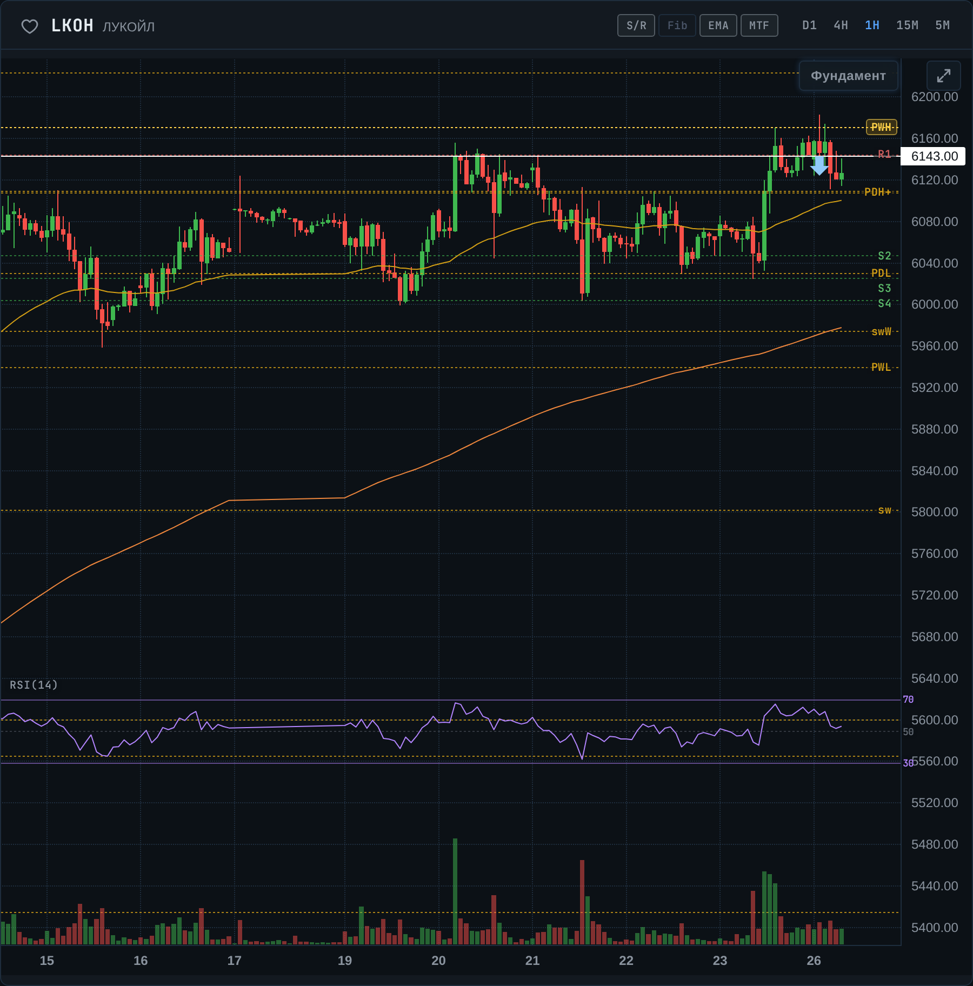Click date 20 on time axis
The height and width of the screenshot is (986, 973).
(x=438, y=961)
